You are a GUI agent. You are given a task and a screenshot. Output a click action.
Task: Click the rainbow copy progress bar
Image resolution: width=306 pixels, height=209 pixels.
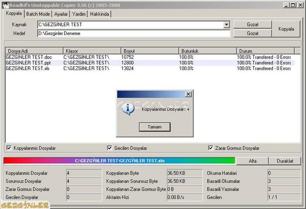click(120, 161)
